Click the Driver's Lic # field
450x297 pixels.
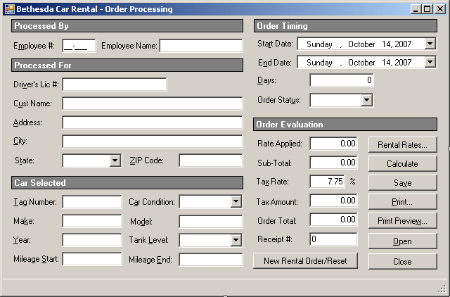(115, 84)
